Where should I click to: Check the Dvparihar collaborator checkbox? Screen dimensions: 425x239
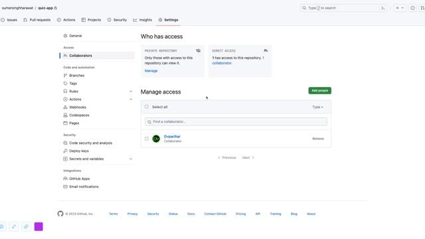tap(147, 139)
